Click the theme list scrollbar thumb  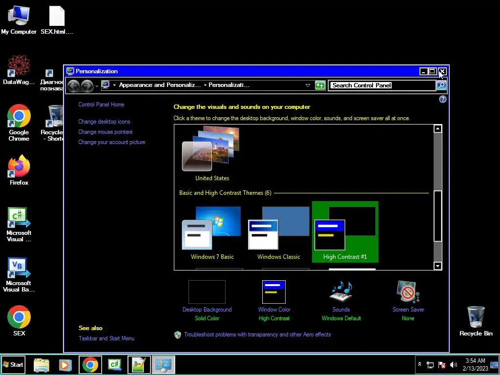(x=438, y=216)
